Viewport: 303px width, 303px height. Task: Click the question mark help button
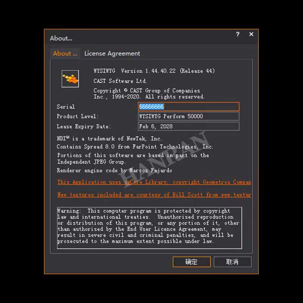238,34
